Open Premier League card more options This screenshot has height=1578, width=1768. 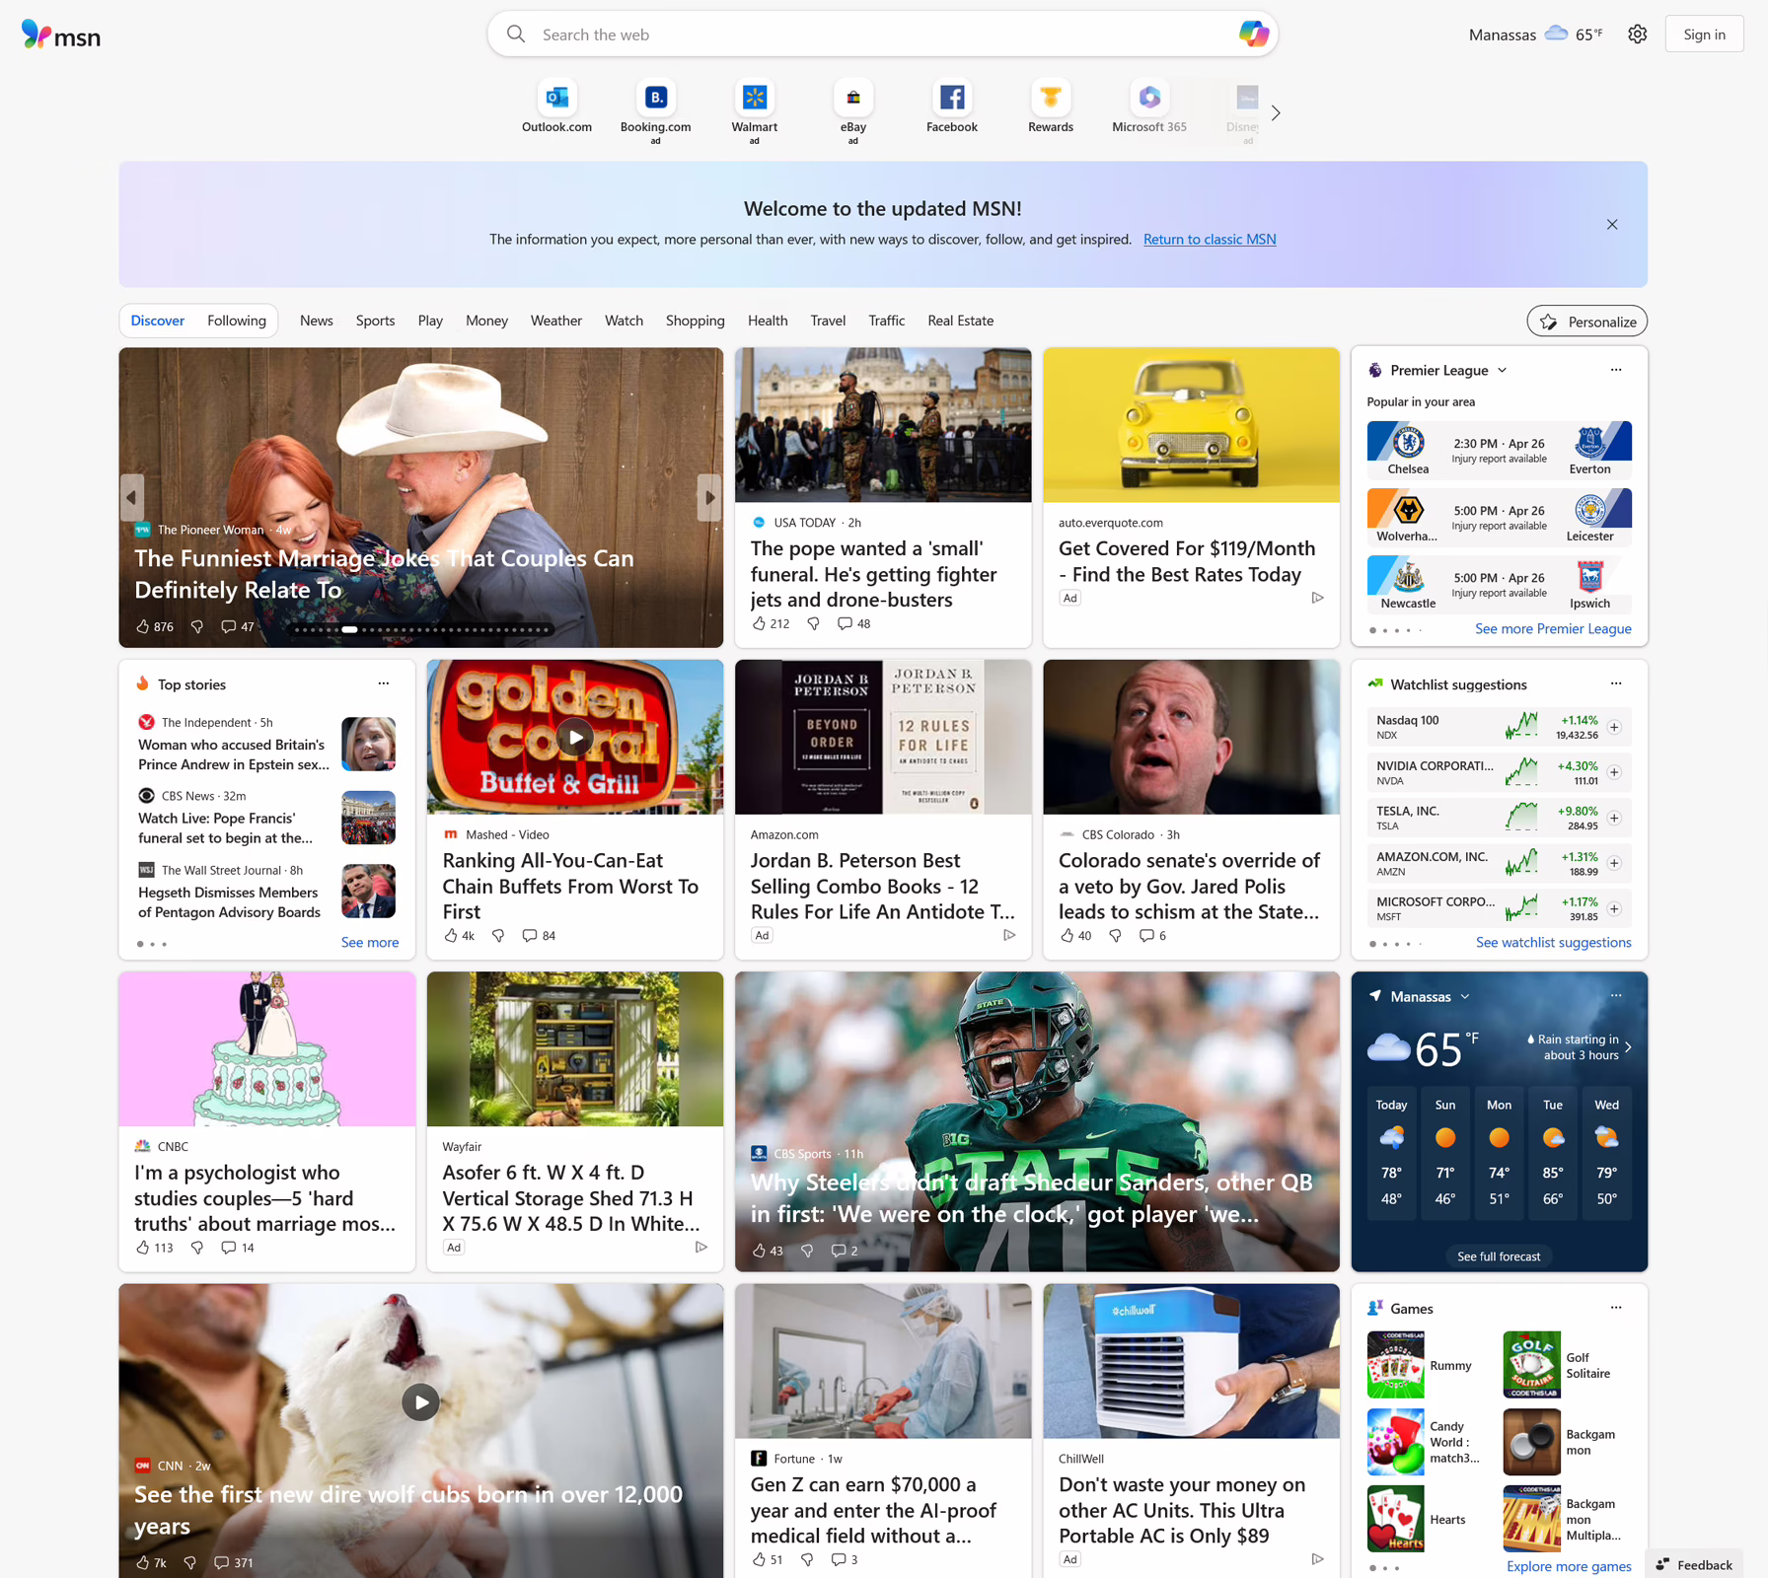[x=1616, y=371]
